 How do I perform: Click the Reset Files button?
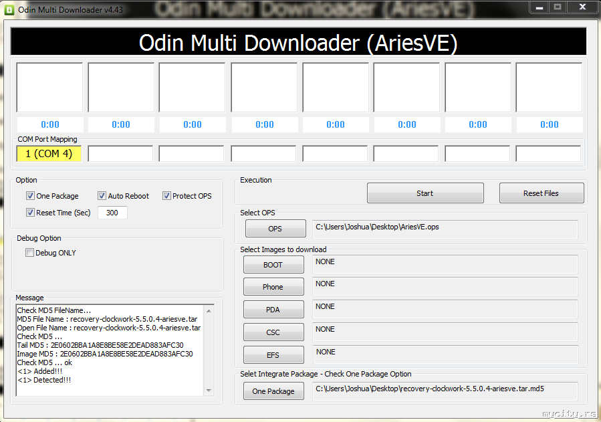click(x=542, y=193)
